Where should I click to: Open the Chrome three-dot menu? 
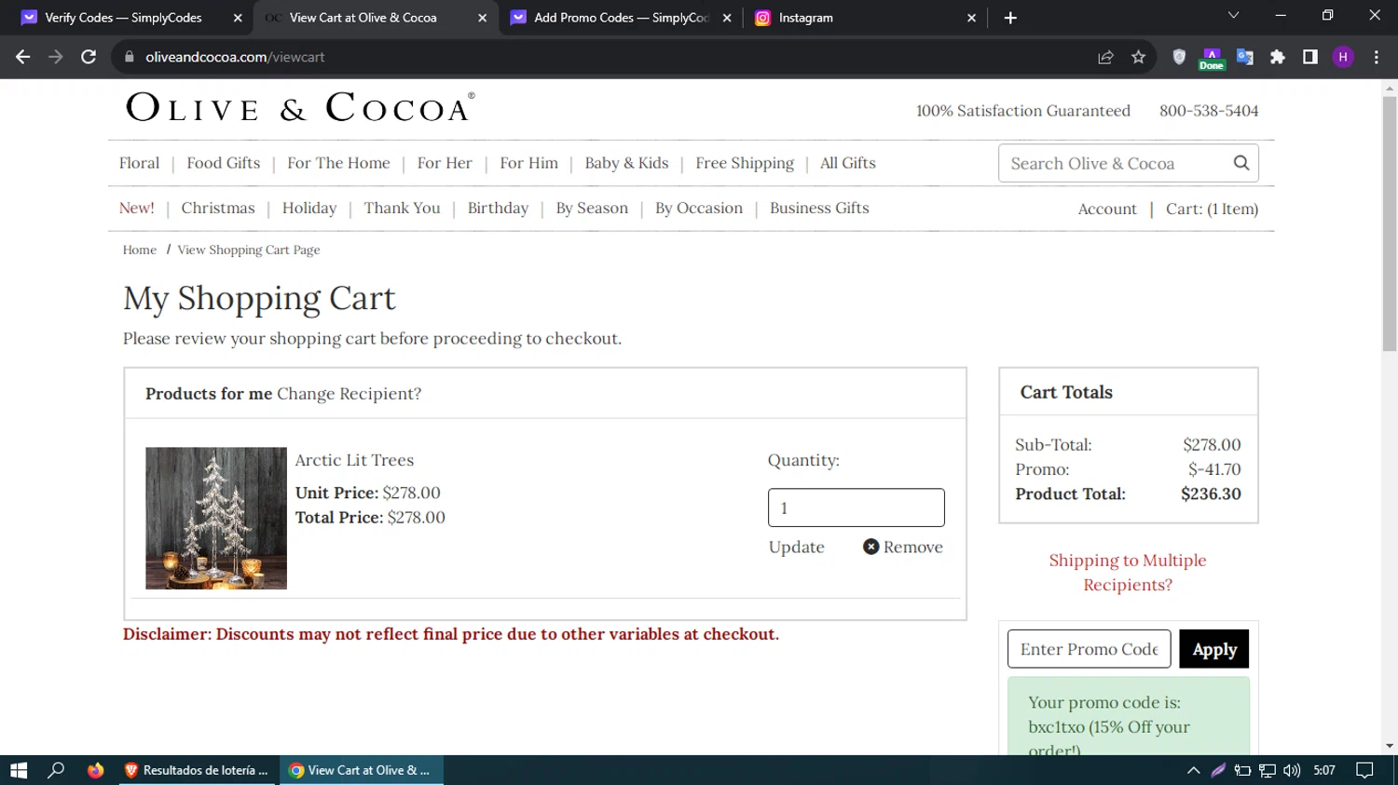click(x=1376, y=57)
